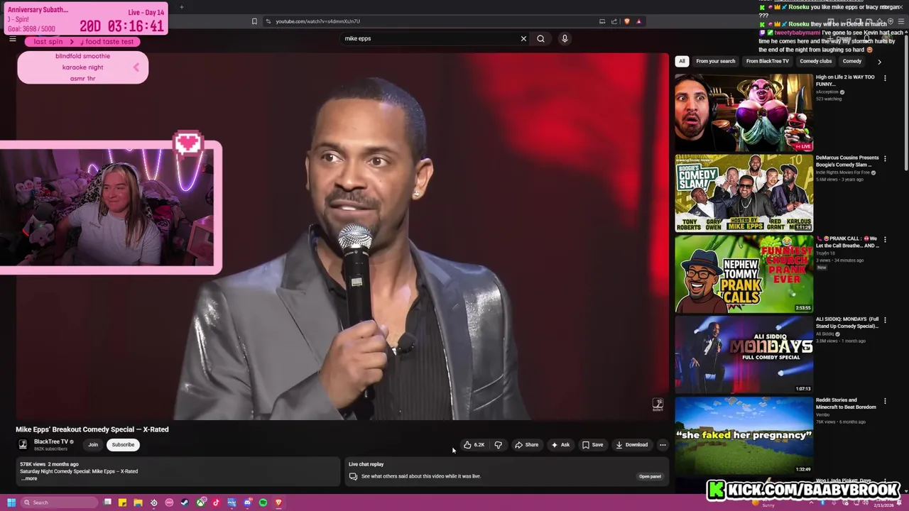Bookmark page icon in address bar
909x511 pixels.
[x=254, y=21]
